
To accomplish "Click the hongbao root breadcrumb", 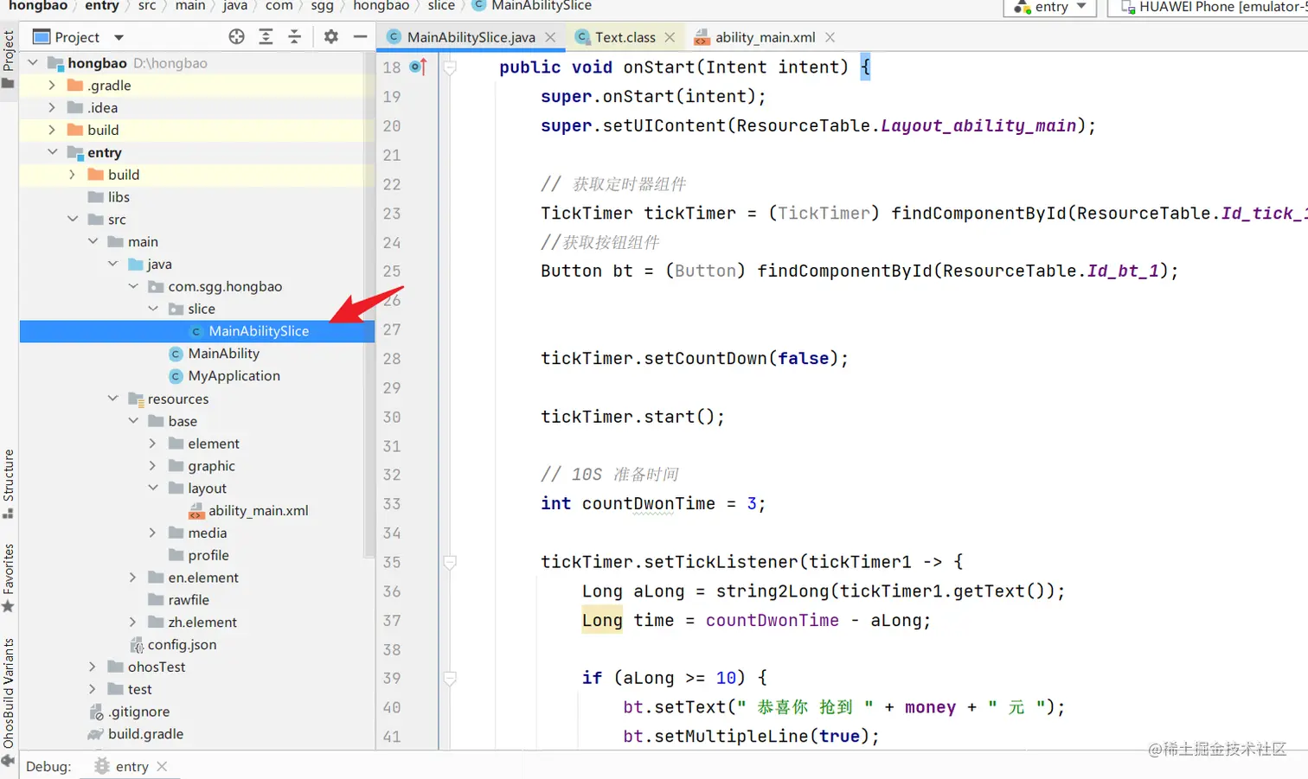I will (x=38, y=6).
